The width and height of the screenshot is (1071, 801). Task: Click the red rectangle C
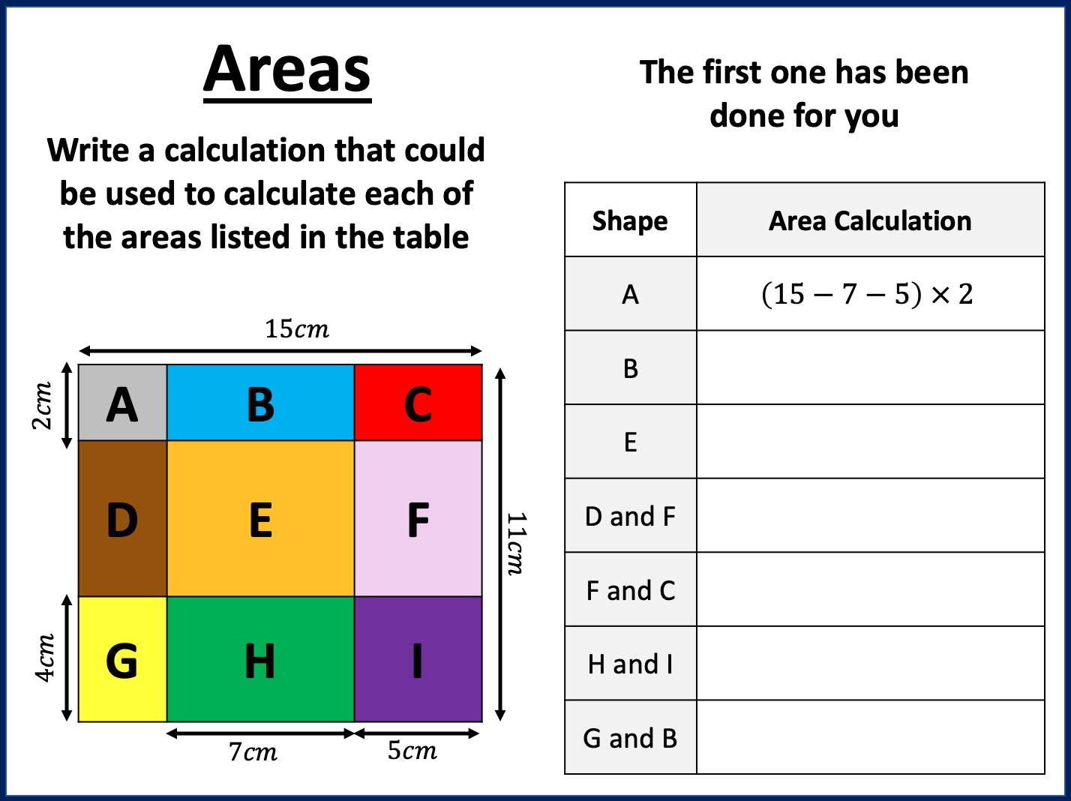418,403
